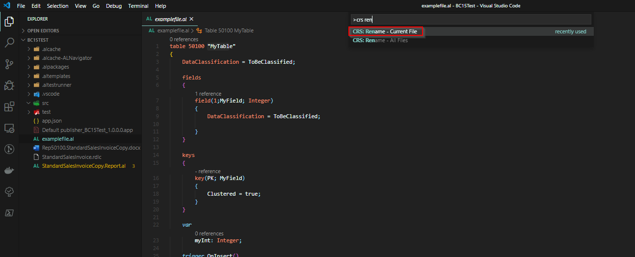
Task: Open the Search view in activity bar
Action: pyautogui.click(x=9, y=43)
